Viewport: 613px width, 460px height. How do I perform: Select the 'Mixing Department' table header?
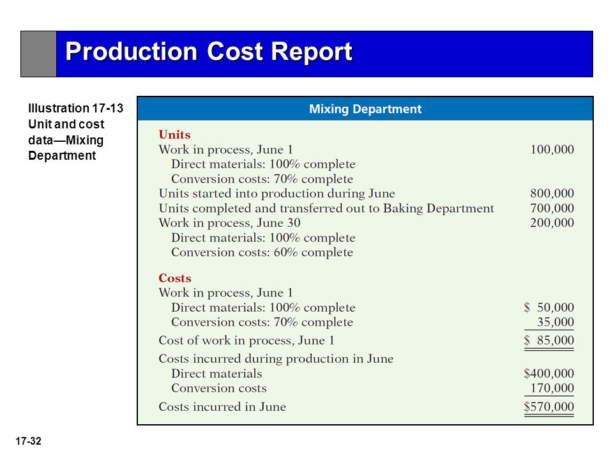(x=365, y=109)
